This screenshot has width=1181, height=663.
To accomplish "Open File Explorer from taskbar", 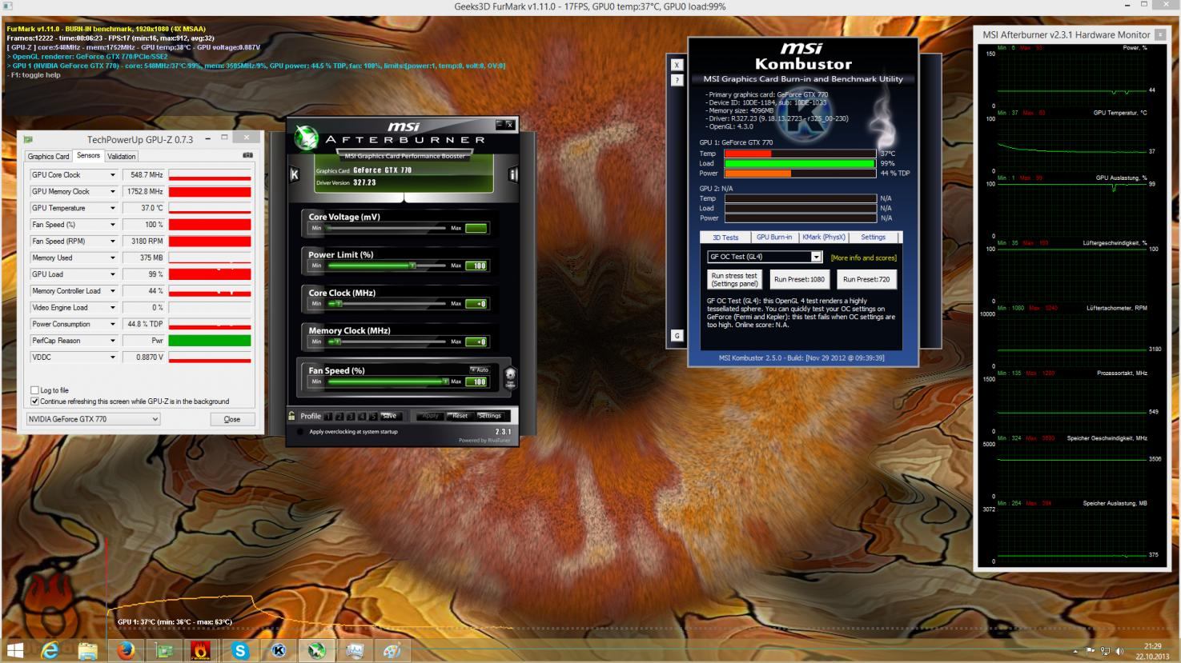I will pos(87,651).
